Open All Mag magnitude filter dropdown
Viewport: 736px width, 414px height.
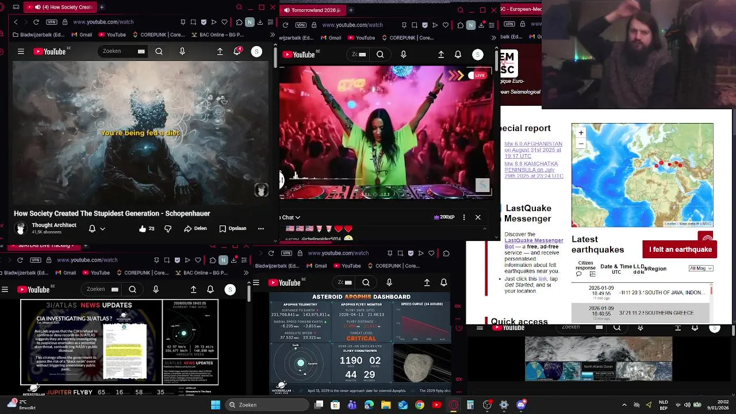[701, 269]
